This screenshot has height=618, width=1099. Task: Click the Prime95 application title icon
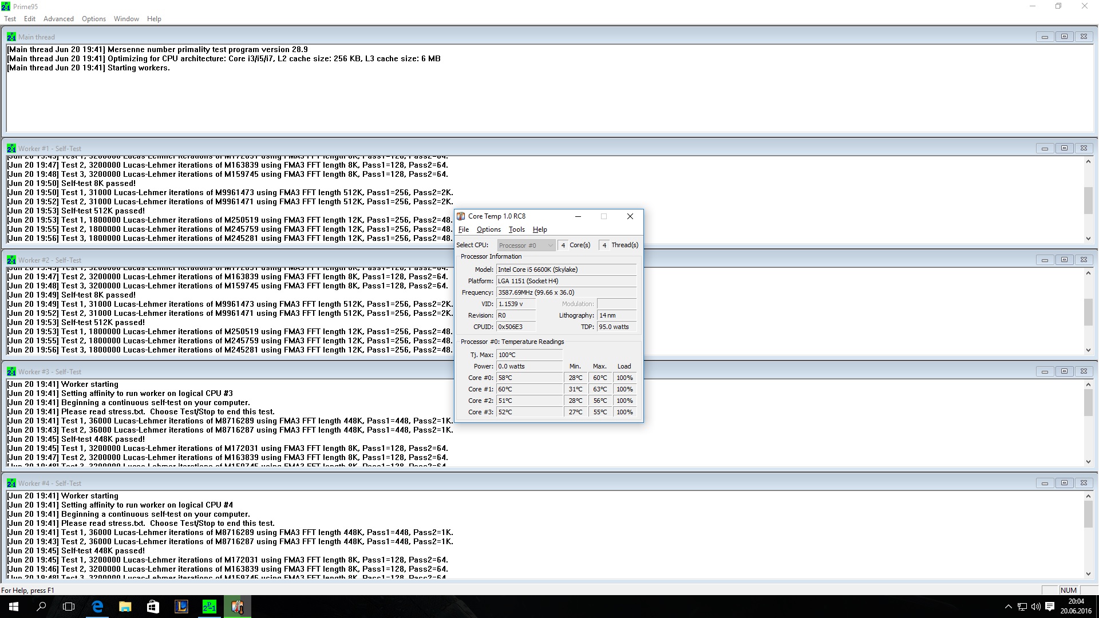point(6,6)
